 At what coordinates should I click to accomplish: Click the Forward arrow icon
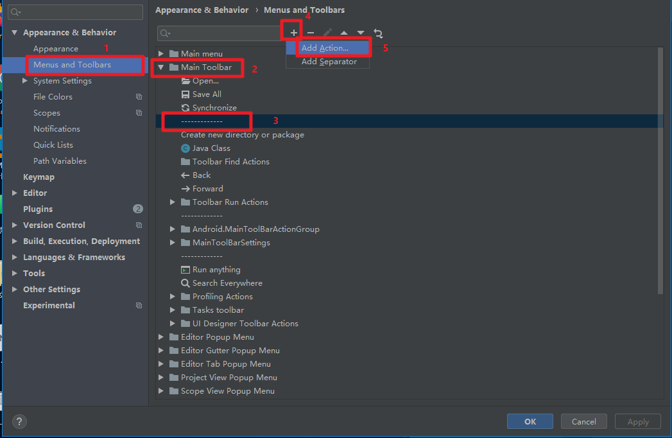185,189
